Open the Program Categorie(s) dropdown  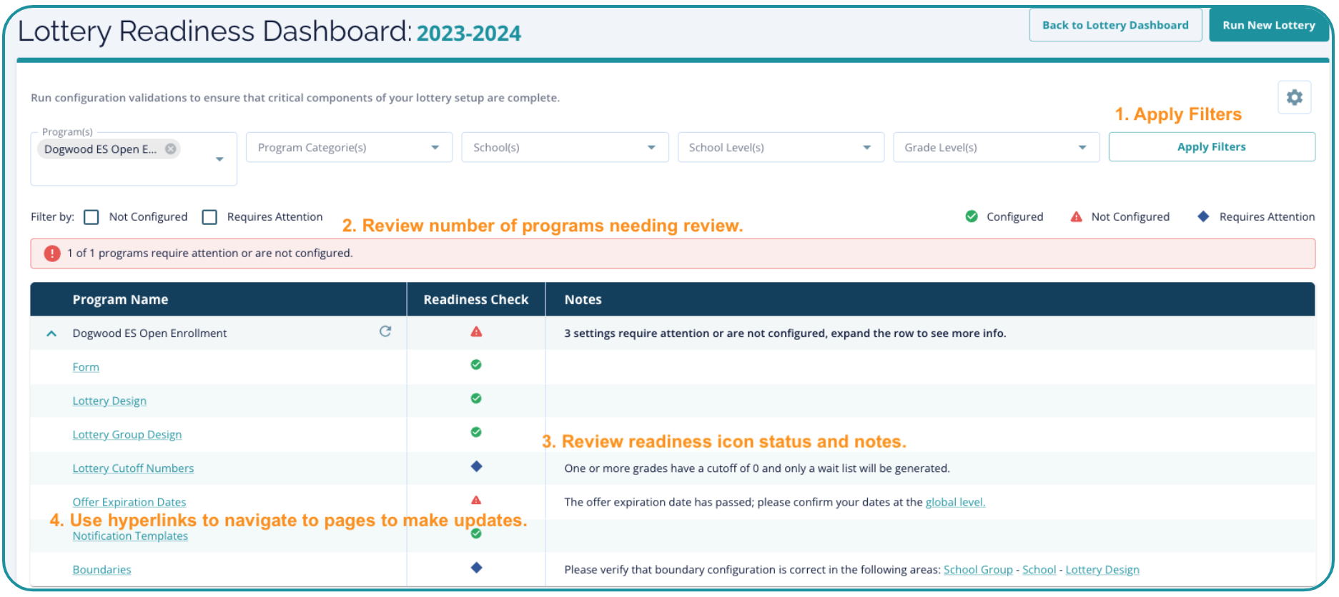point(349,148)
